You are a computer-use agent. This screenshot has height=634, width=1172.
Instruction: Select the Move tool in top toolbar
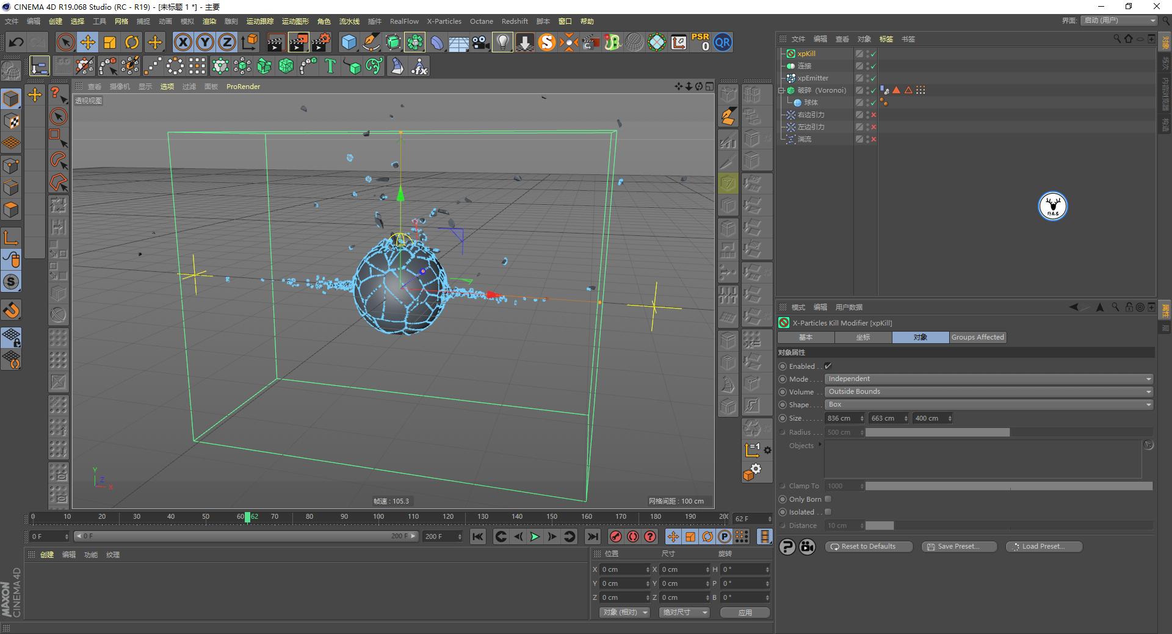(x=88, y=42)
